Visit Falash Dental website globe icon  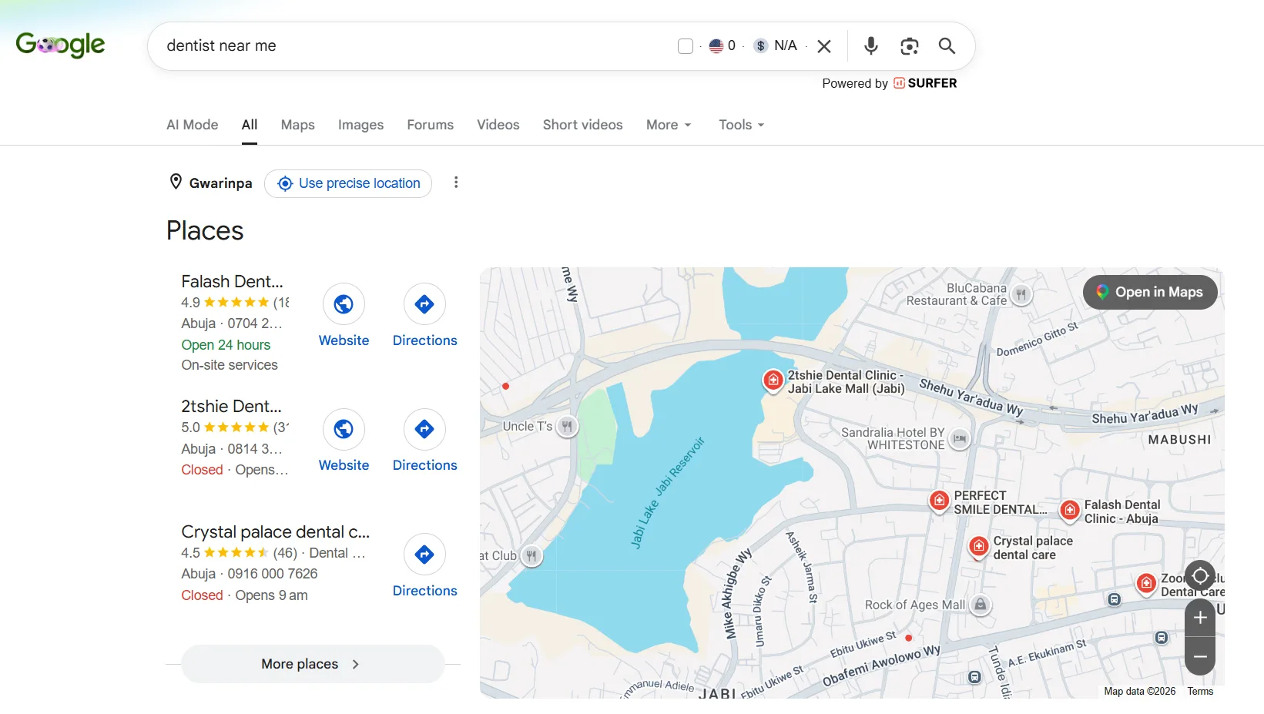click(344, 304)
